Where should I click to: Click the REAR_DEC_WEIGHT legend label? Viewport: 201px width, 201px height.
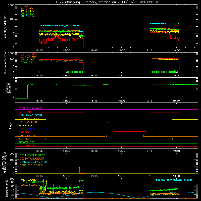click(31, 165)
